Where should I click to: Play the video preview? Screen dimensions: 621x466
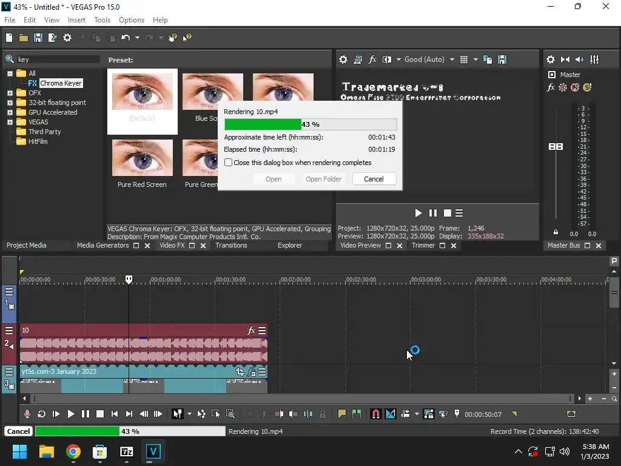(x=418, y=213)
